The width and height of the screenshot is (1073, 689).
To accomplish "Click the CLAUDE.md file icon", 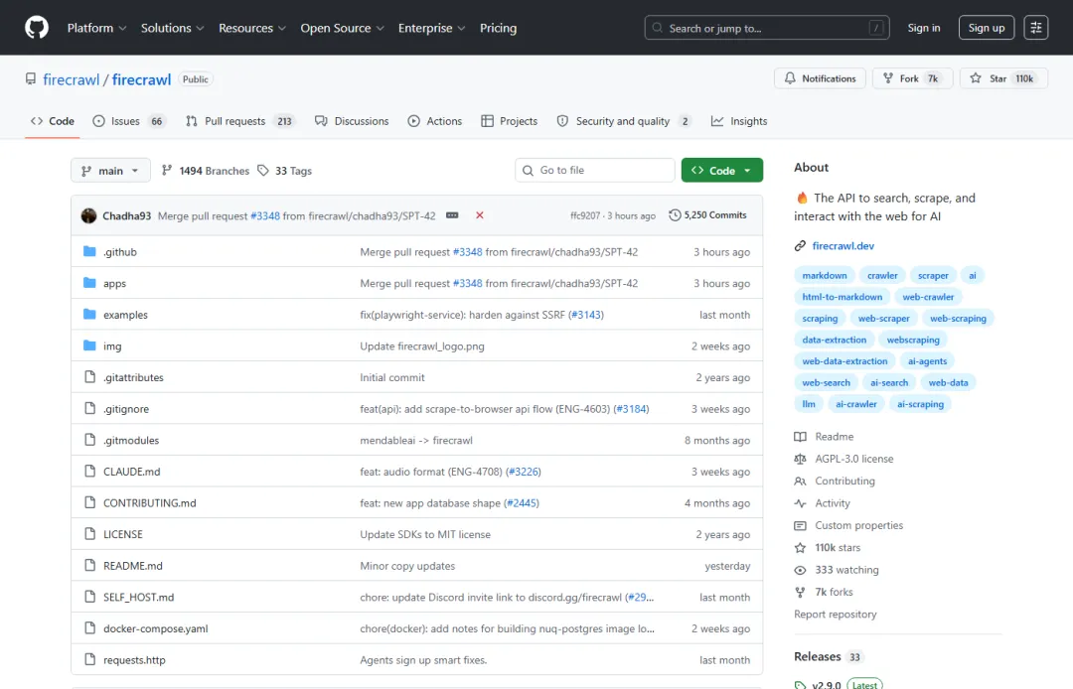I will [x=89, y=472].
